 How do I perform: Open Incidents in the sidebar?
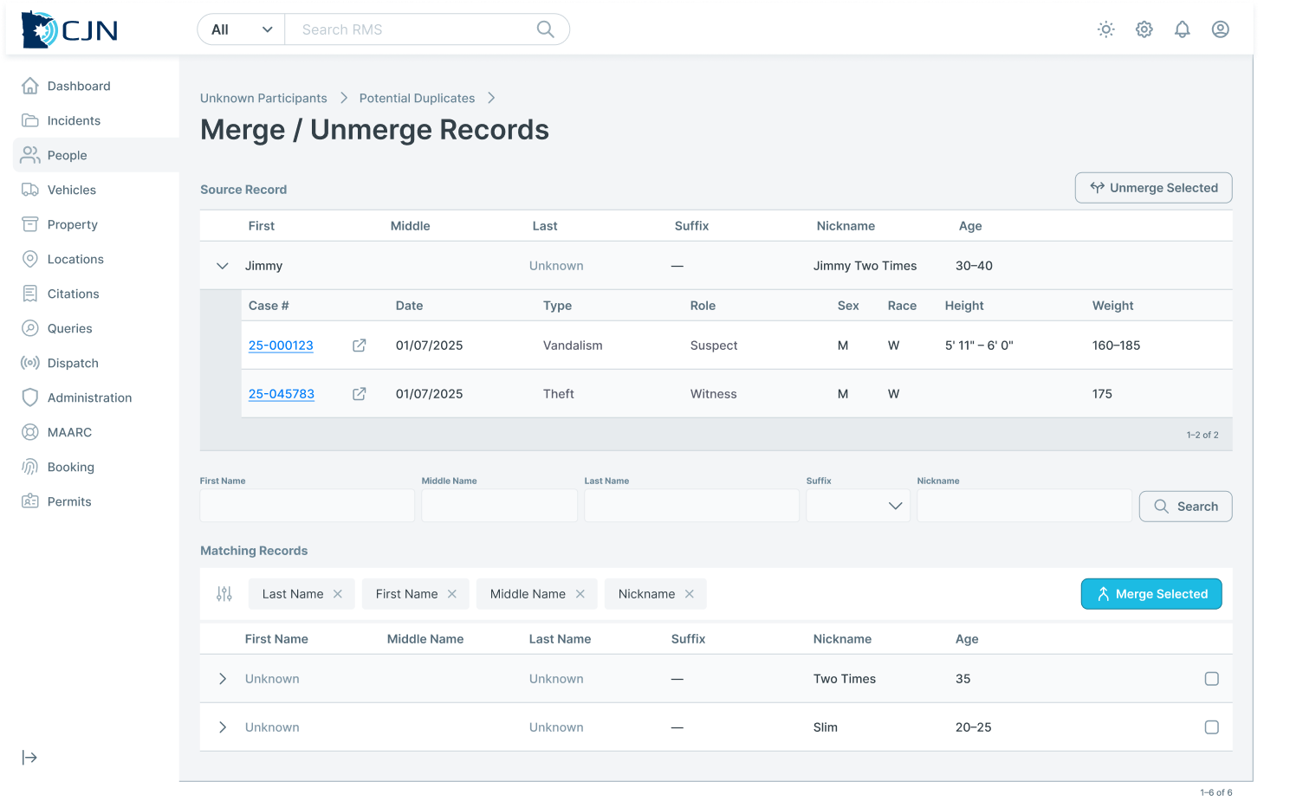pos(96,120)
